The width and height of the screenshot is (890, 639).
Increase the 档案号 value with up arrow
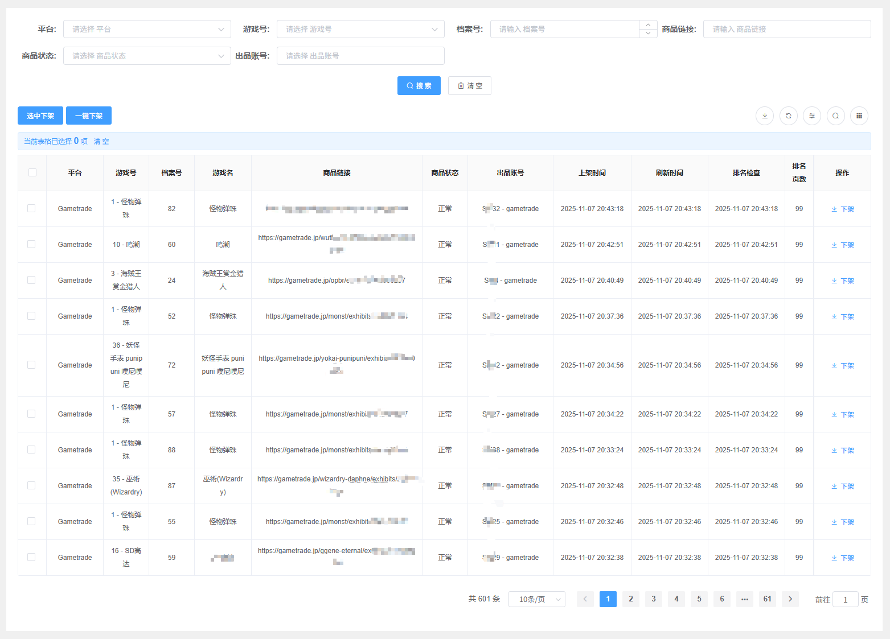(x=648, y=25)
